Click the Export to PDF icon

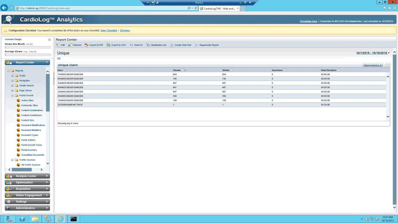(x=87, y=45)
